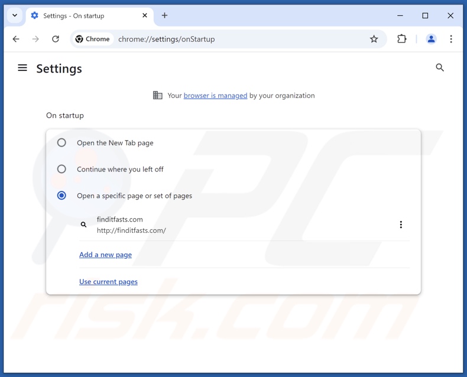Maximize the Chrome window

pos(425,15)
